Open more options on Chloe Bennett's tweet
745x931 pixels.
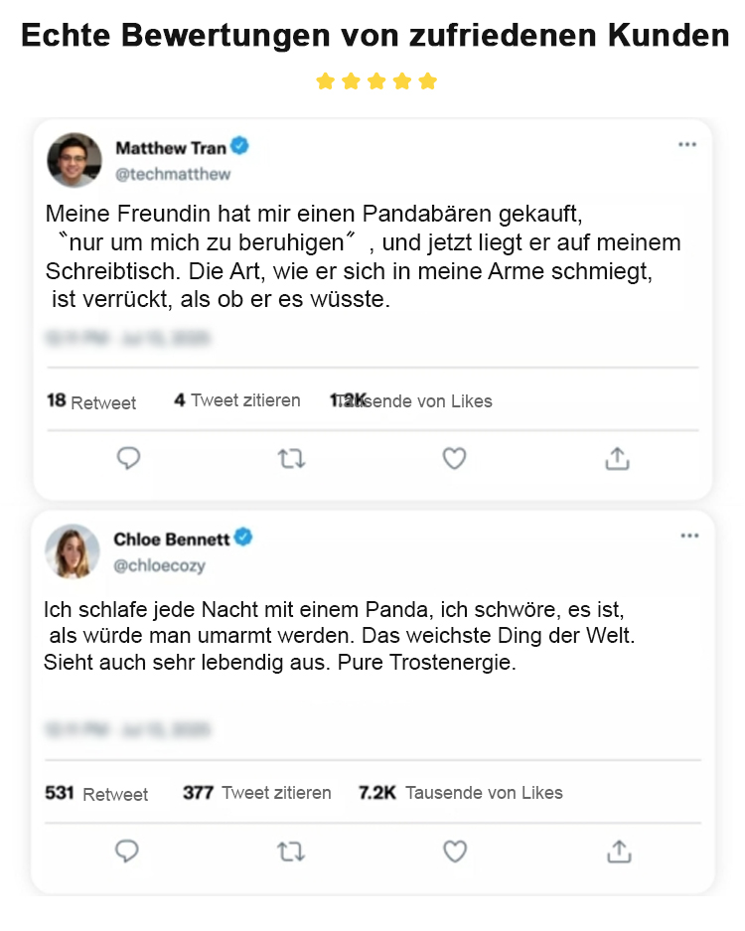[x=689, y=537]
